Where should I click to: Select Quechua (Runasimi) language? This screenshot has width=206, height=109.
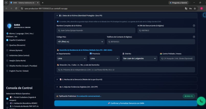coord(16,45)
